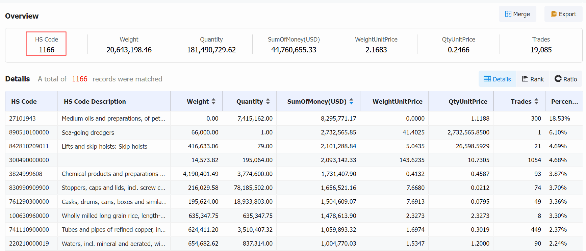Click 'Tubes and pipes of refined copper'

(x=113, y=230)
